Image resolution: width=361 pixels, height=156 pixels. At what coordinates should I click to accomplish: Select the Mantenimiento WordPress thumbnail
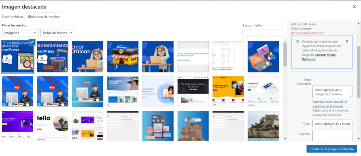pyautogui.click(x=53, y=57)
